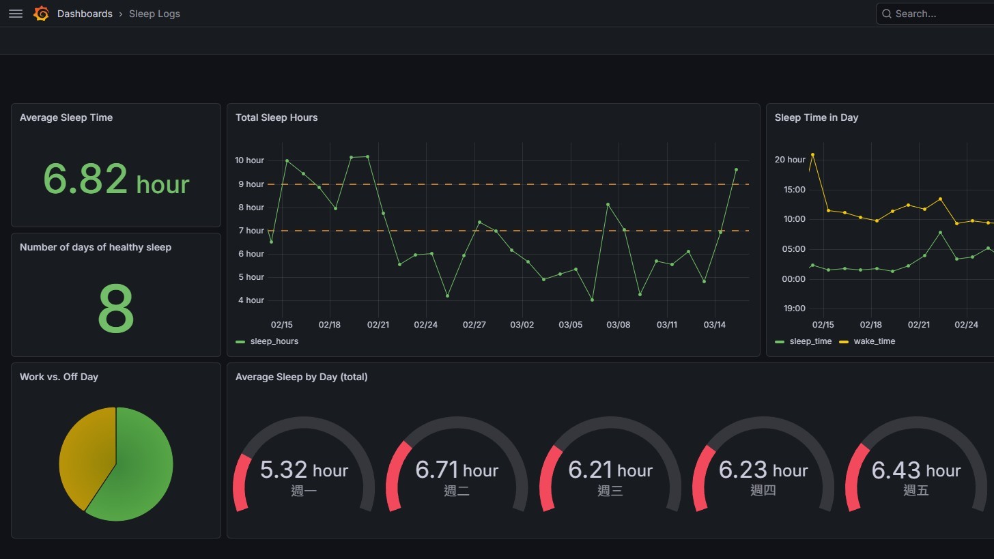
Task: Open Sleep Time in Day panel title
Action: click(816, 117)
